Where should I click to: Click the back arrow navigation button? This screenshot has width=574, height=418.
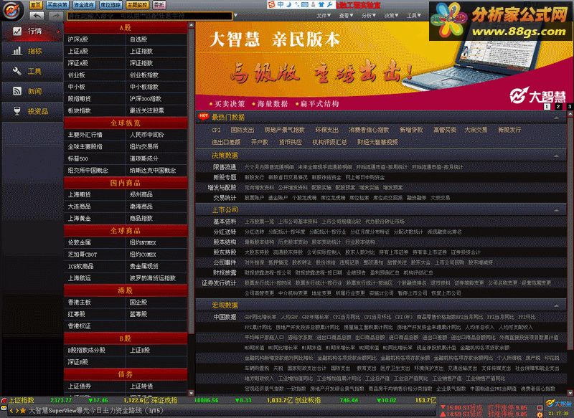pos(37,15)
